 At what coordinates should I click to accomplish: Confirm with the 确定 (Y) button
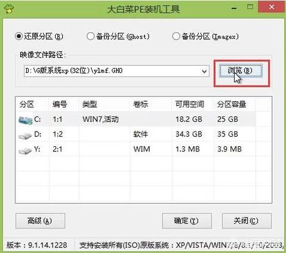point(187,221)
